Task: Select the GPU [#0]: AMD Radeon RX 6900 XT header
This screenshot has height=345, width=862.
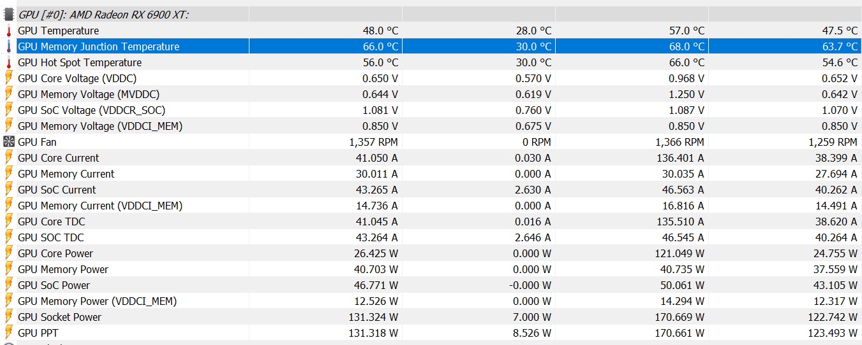Action: click(x=103, y=15)
